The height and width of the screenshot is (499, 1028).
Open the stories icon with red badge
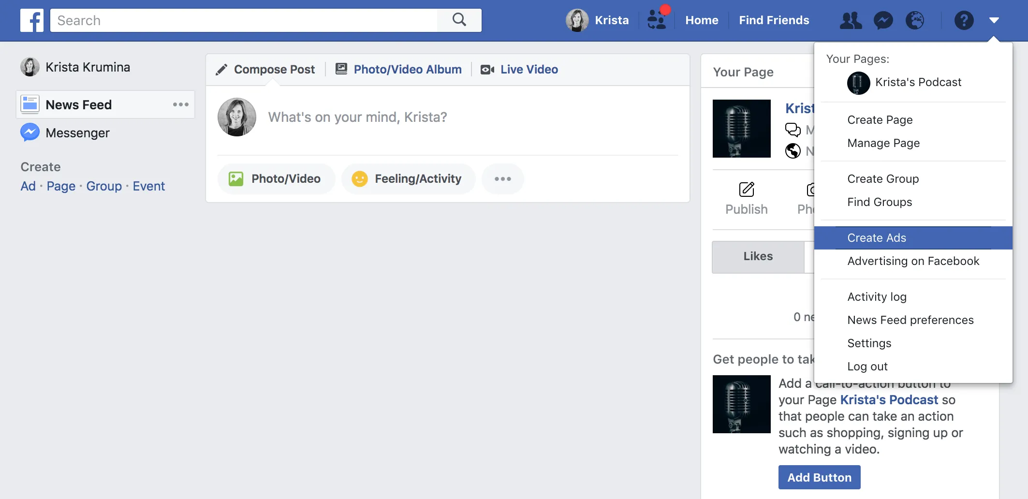click(x=657, y=20)
